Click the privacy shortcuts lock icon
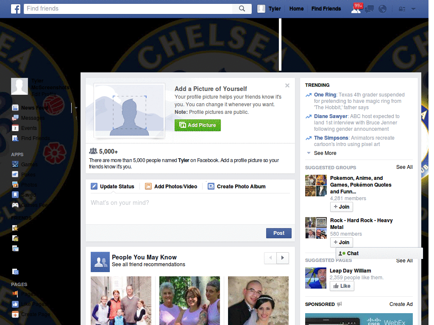 click(402, 9)
